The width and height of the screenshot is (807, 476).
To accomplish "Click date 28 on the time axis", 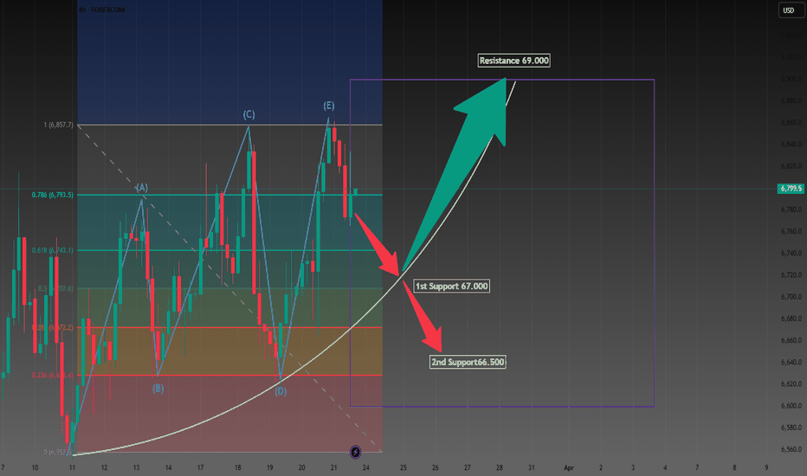I will click(x=500, y=467).
